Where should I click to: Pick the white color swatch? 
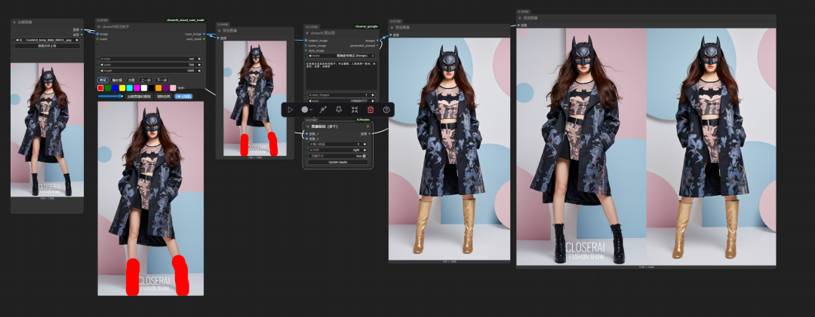tap(144, 88)
